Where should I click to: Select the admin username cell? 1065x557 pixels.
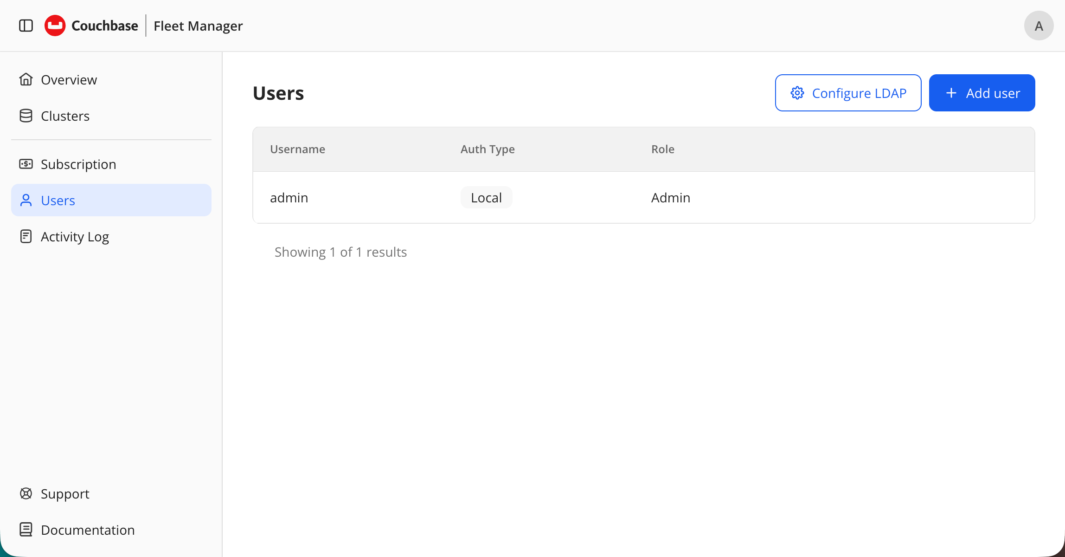(289, 197)
